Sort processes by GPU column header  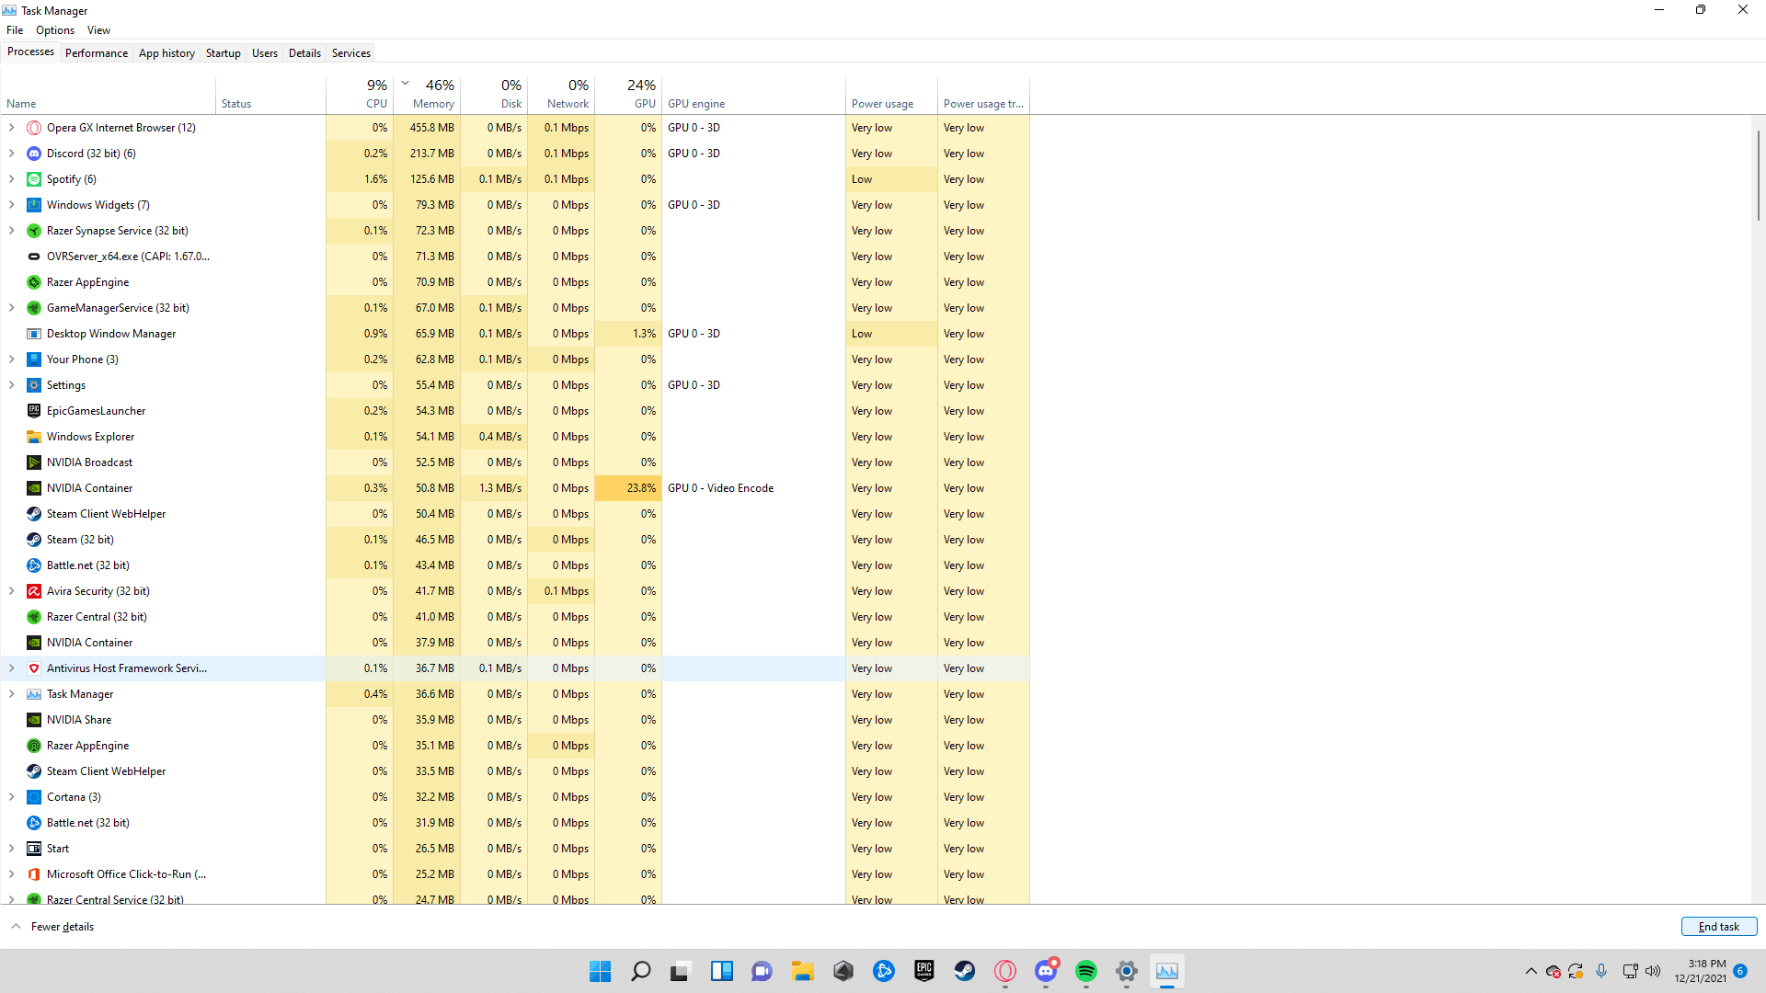pos(628,94)
